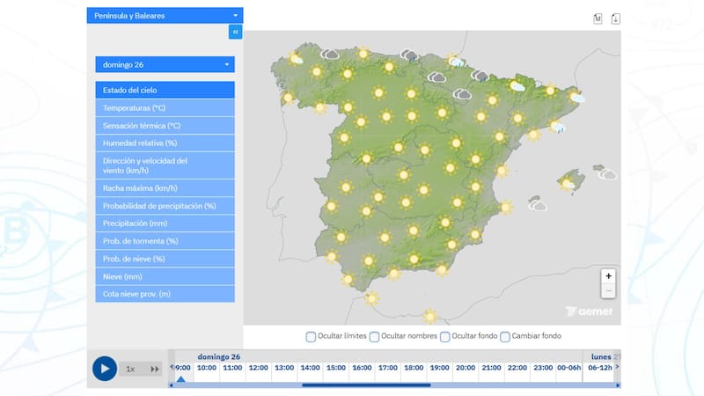The height and width of the screenshot is (396, 704).
Task: Jump to 19:00 on the timeline
Action: click(x=439, y=368)
